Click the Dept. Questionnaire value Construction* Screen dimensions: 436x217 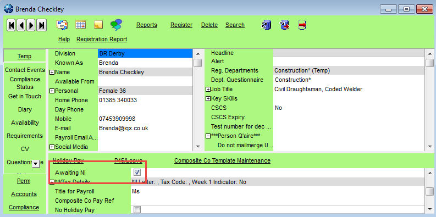[x=349, y=80]
